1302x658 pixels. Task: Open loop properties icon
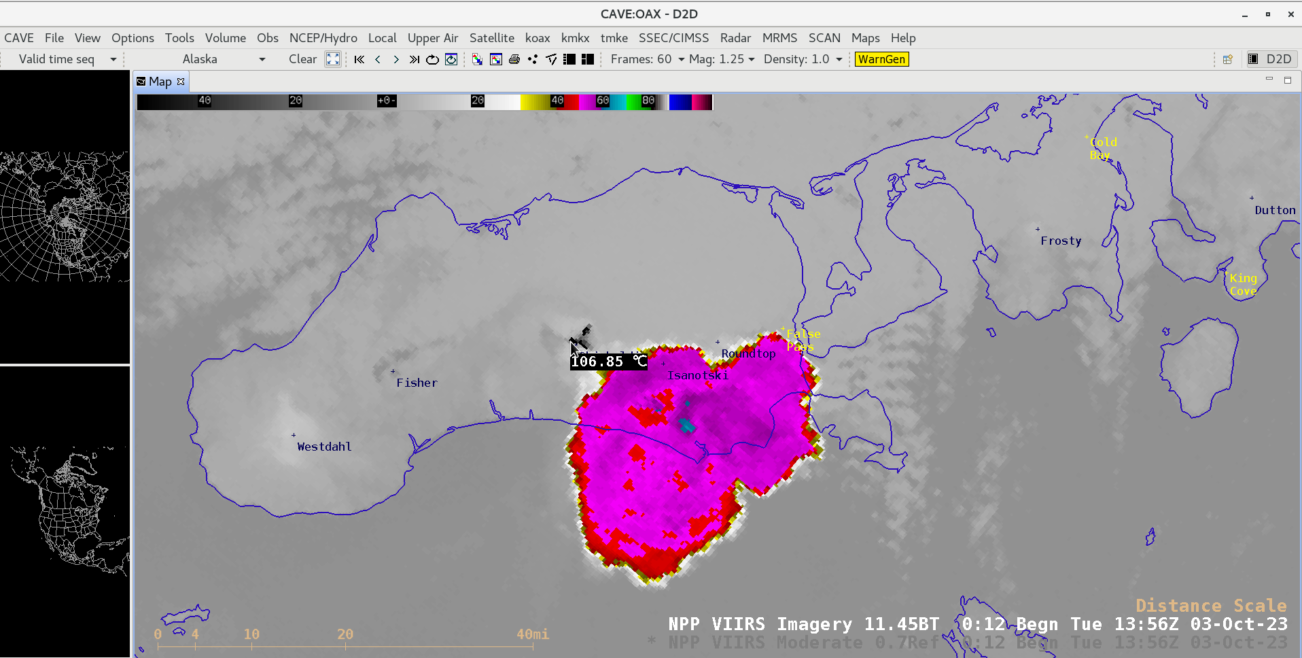click(451, 59)
